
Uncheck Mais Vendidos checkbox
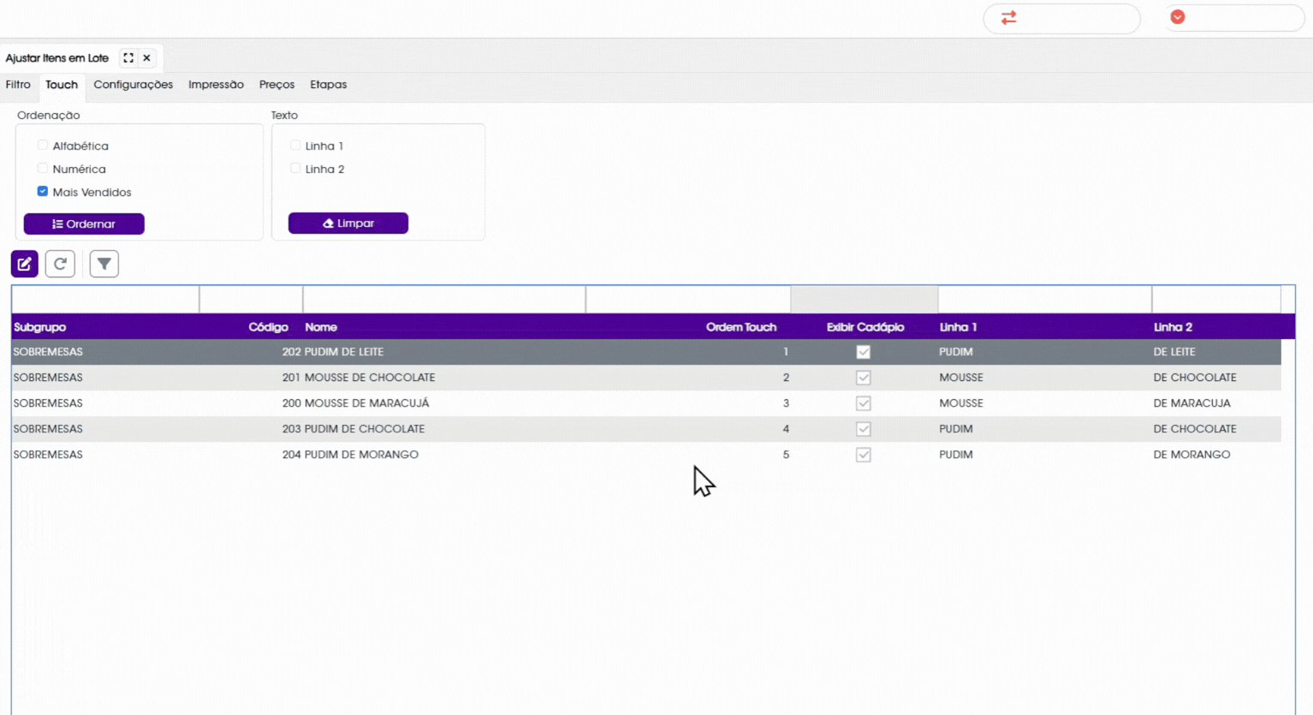click(x=43, y=192)
